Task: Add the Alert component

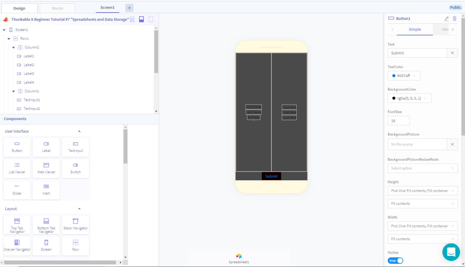Action: click(46, 190)
